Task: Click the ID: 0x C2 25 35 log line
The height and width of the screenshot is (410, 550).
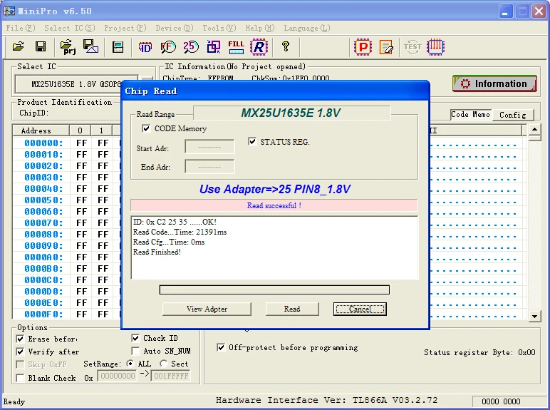Action: coord(175,222)
